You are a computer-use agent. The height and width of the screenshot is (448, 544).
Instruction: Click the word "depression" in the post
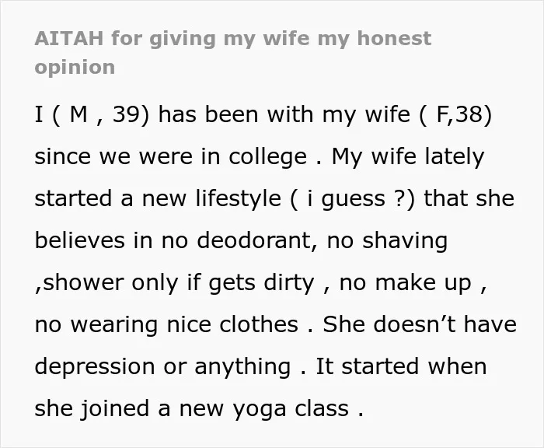coord(95,367)
